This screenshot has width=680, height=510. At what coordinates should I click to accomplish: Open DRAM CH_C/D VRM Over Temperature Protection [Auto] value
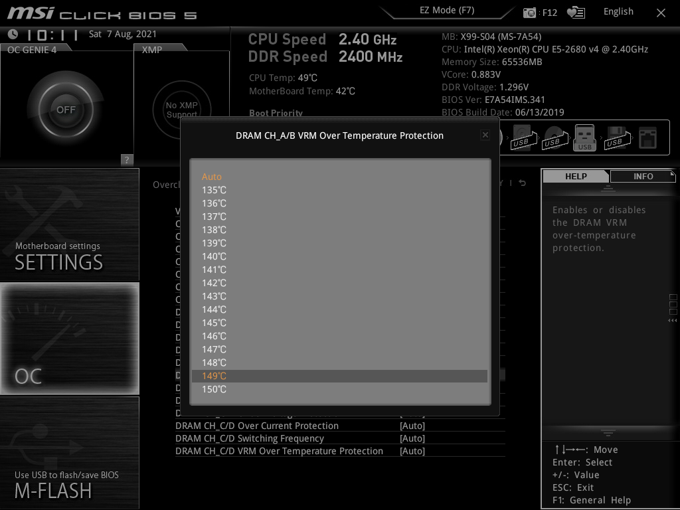click(412, 451)
